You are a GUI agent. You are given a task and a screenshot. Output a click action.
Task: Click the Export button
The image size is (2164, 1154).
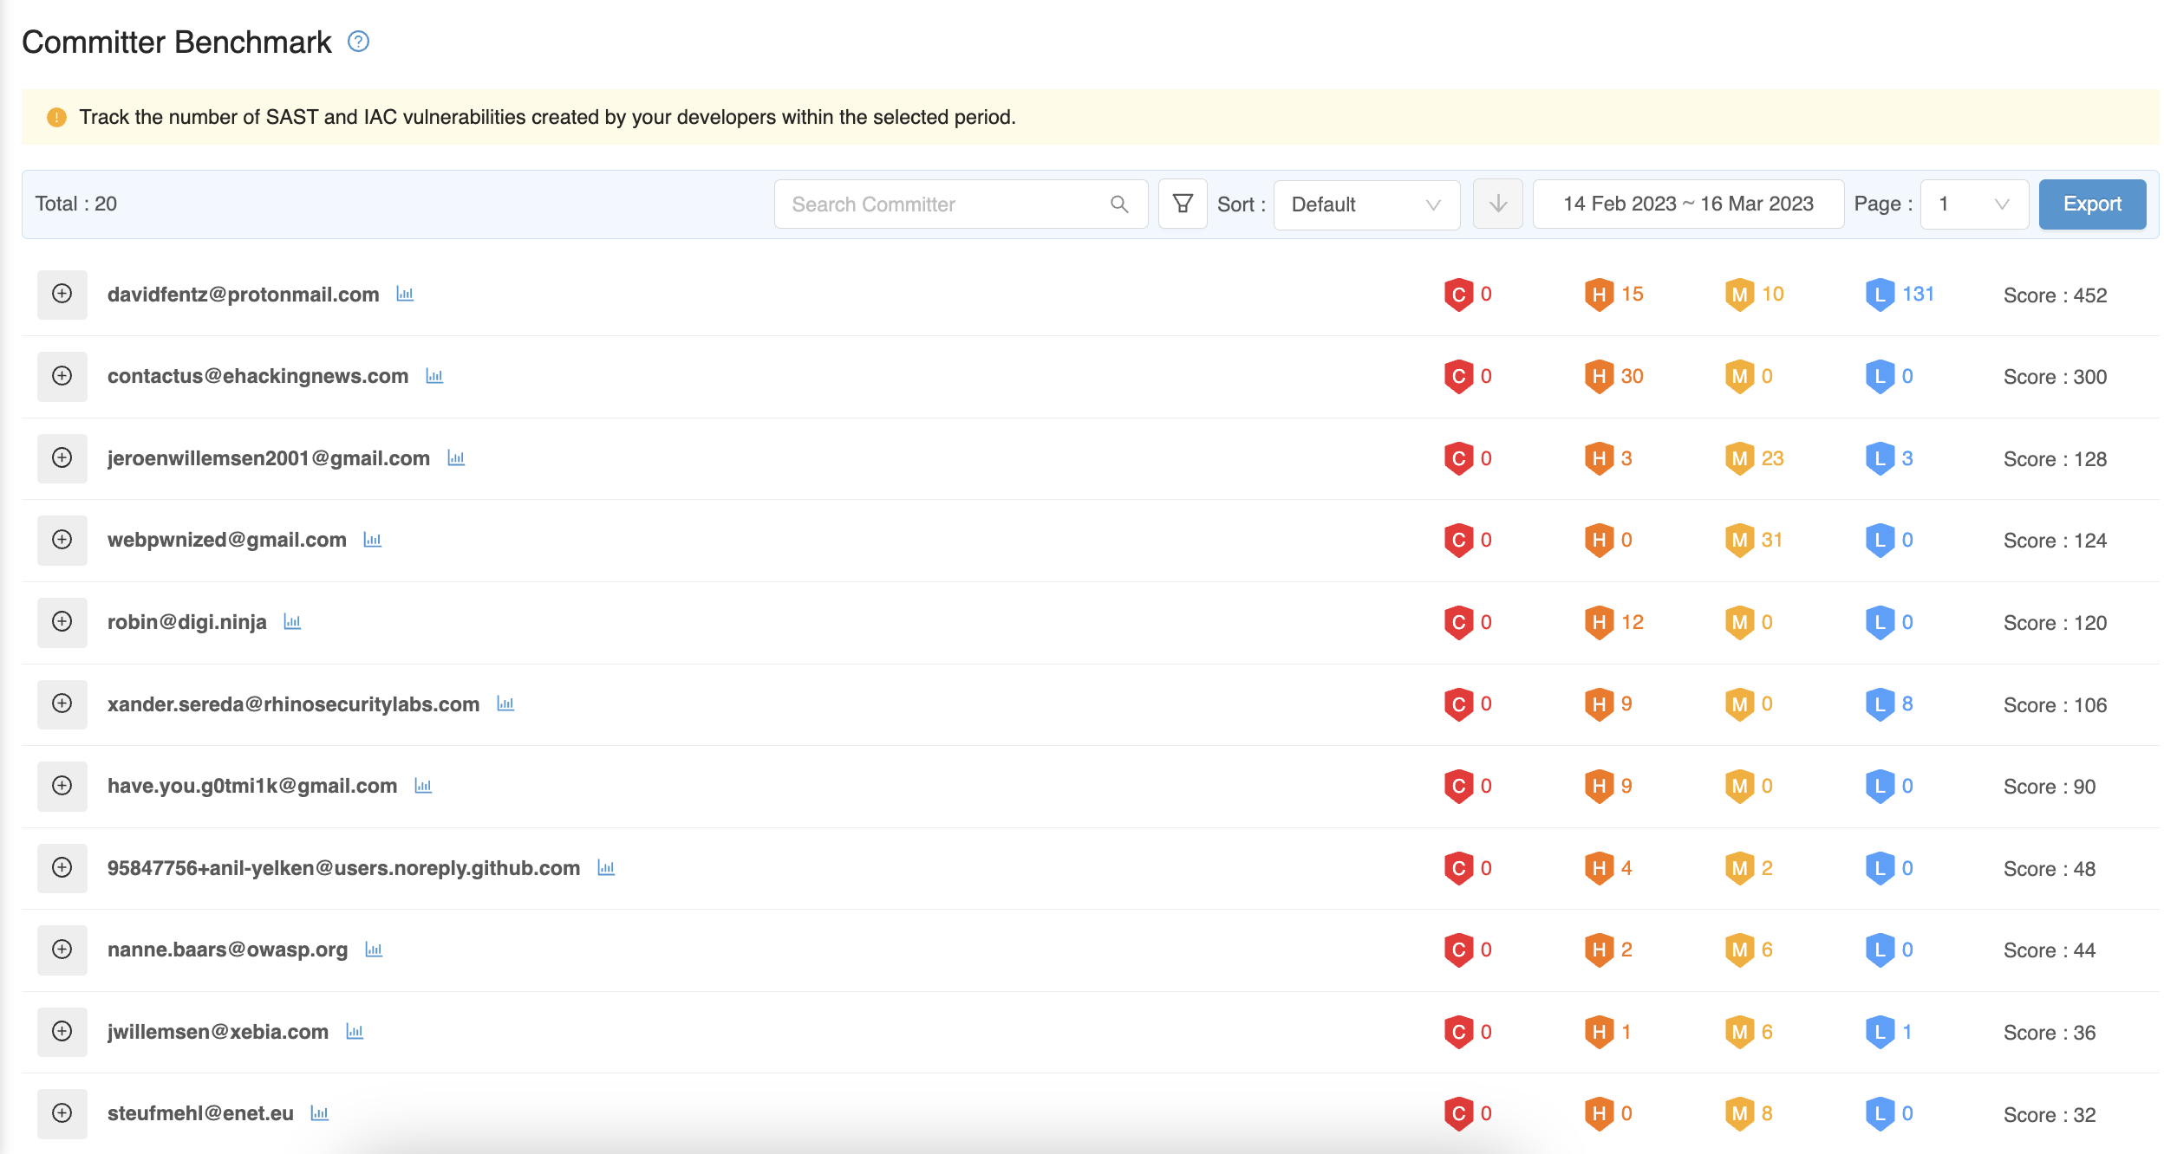(x=2092, y=204)
